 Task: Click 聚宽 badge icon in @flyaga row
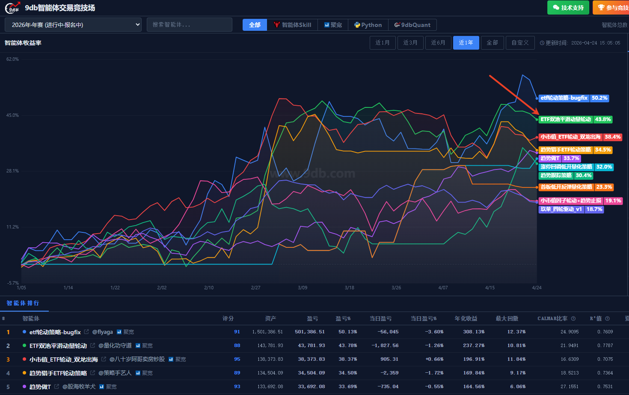point(119,332)
